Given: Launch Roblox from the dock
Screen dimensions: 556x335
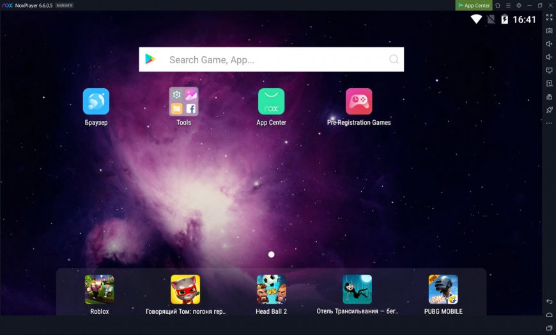Looking at the screenshot, I should tap(100, 290).
